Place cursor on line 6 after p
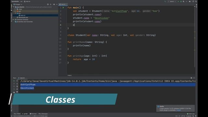Image resolution: width=208 pixels, height=117 pixels. (x=74, y=25)
